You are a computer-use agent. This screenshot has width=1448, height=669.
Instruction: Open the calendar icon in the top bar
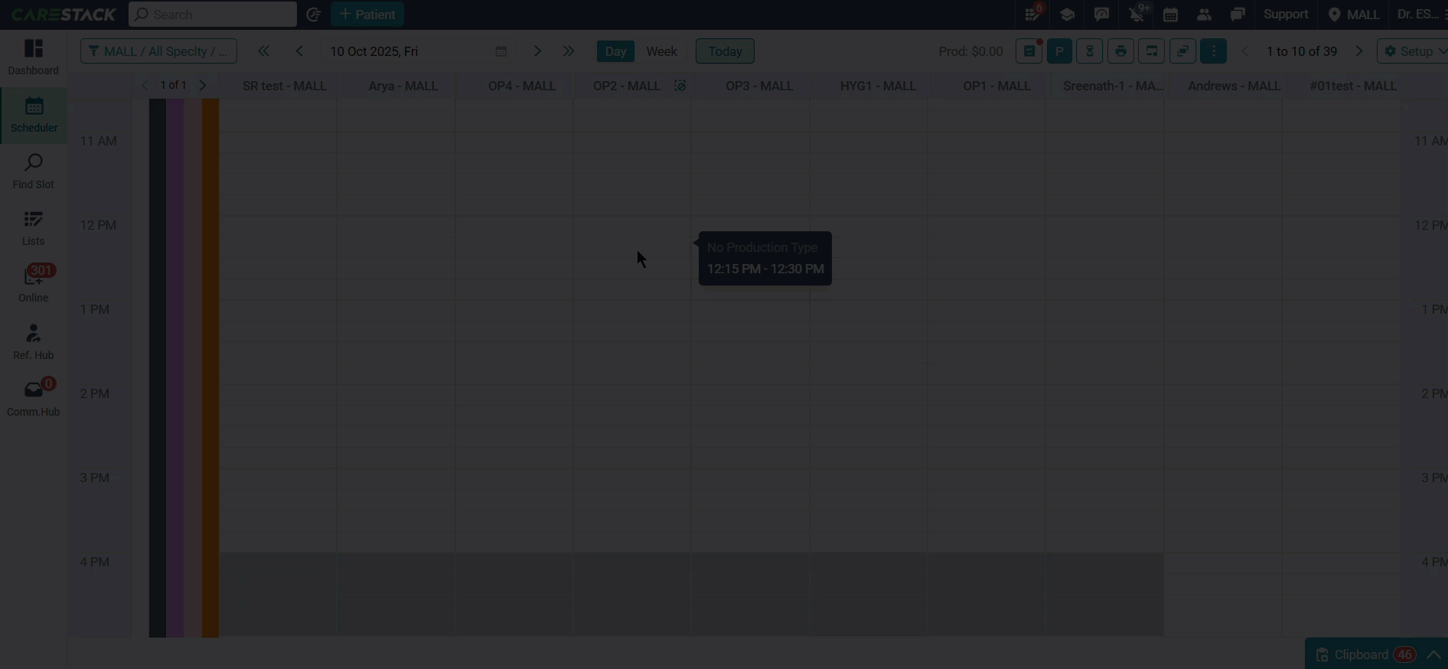1170,15
